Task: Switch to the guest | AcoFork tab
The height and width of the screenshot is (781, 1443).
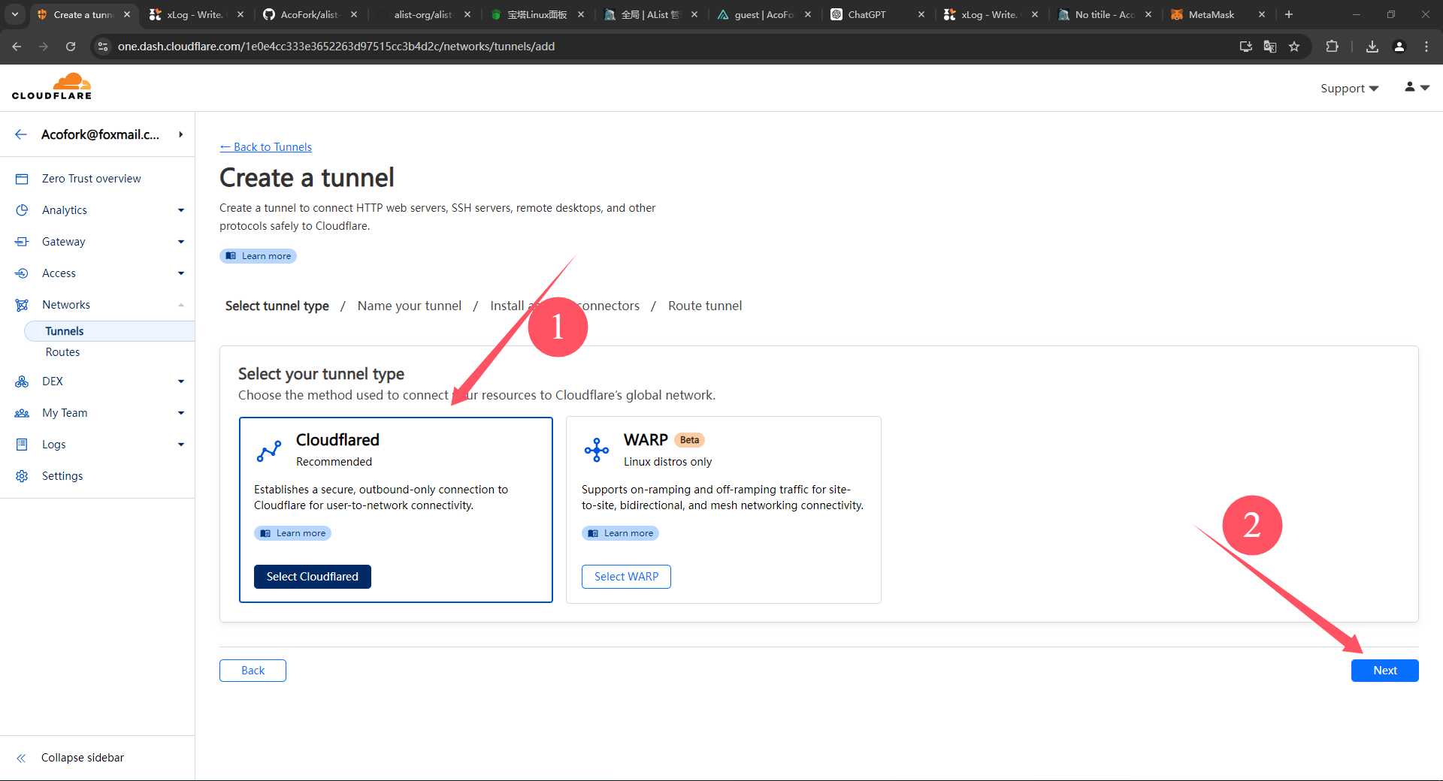Action: pyautogui.click(x=764, y=14)
